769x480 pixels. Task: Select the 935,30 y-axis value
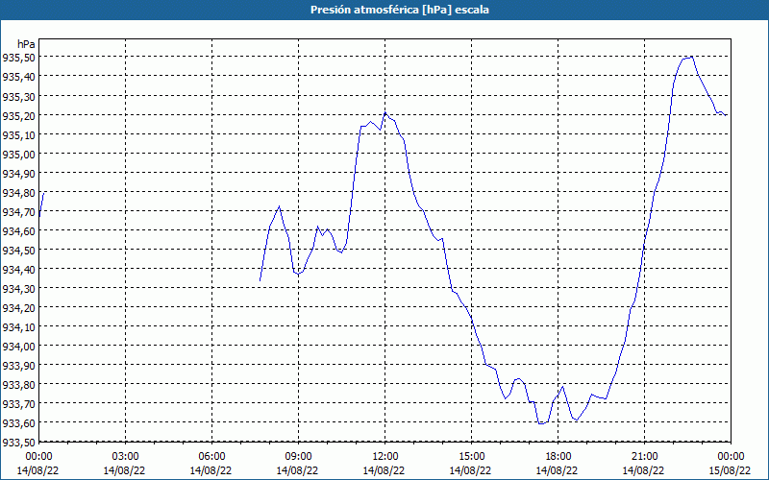tap(18, 97)
